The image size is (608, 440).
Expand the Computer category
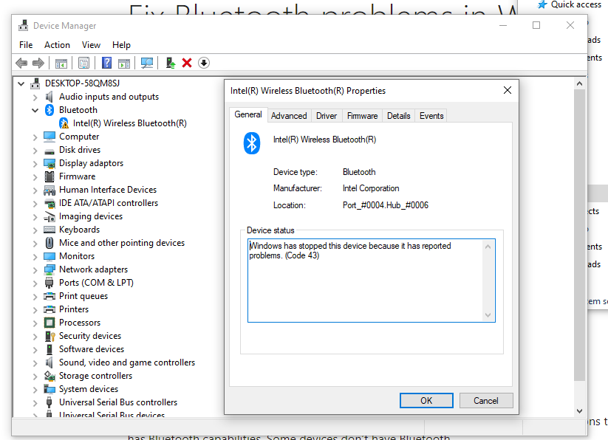(35, 137)
